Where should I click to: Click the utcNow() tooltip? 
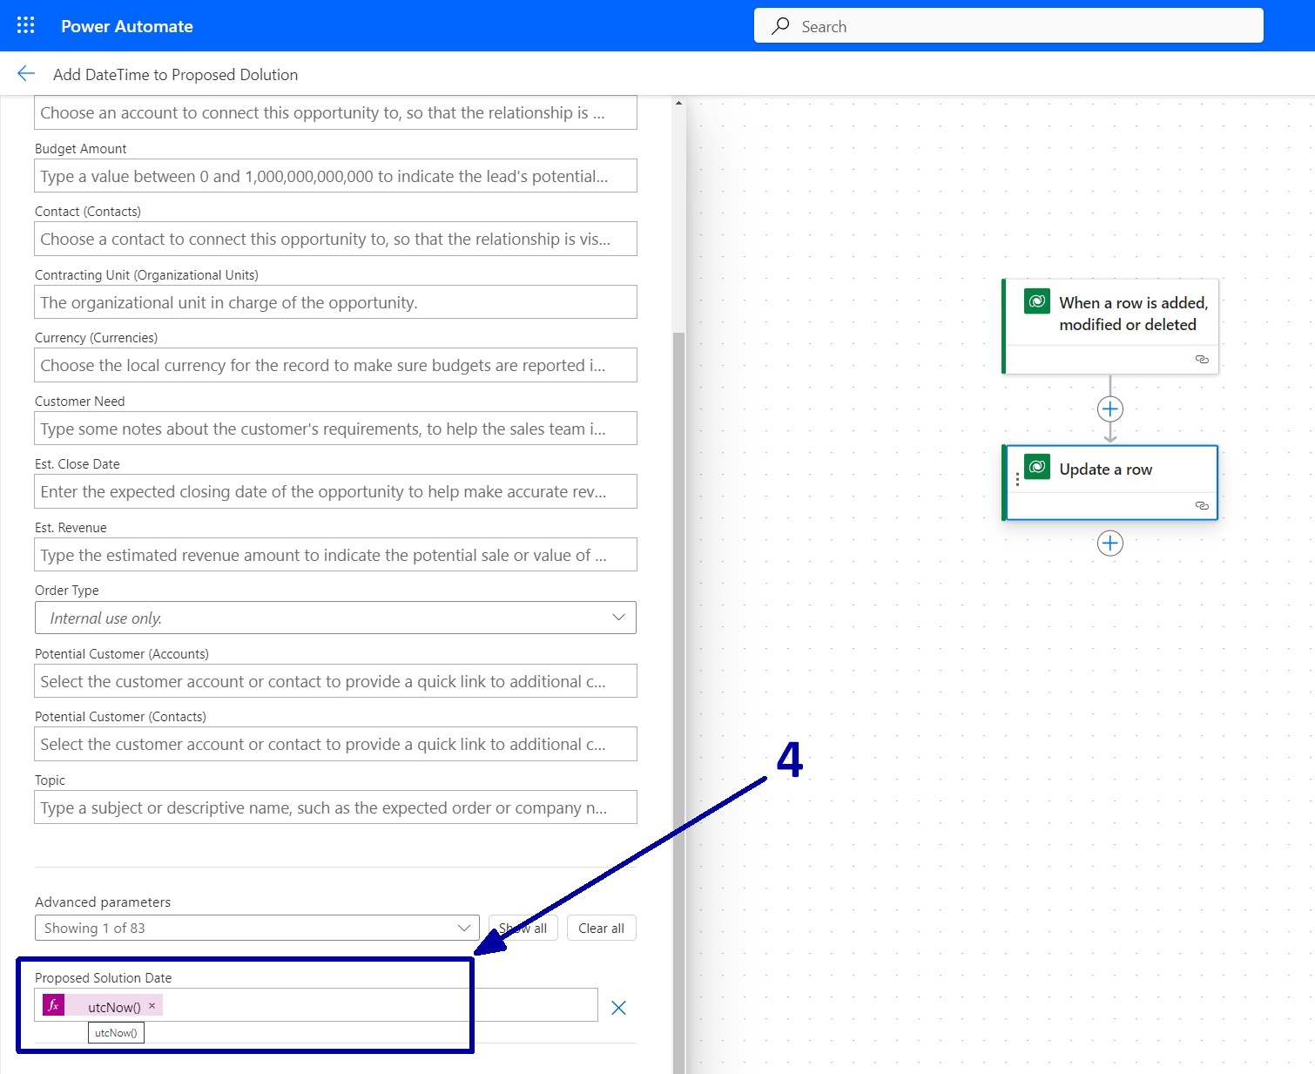[x=116, y=1032]
